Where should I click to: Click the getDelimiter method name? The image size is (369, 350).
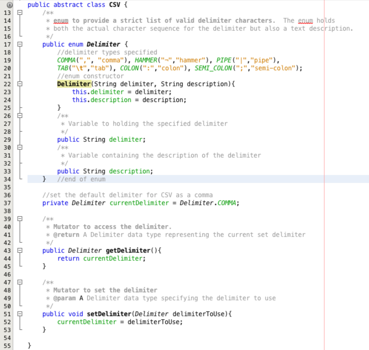[x=128, y=251]
